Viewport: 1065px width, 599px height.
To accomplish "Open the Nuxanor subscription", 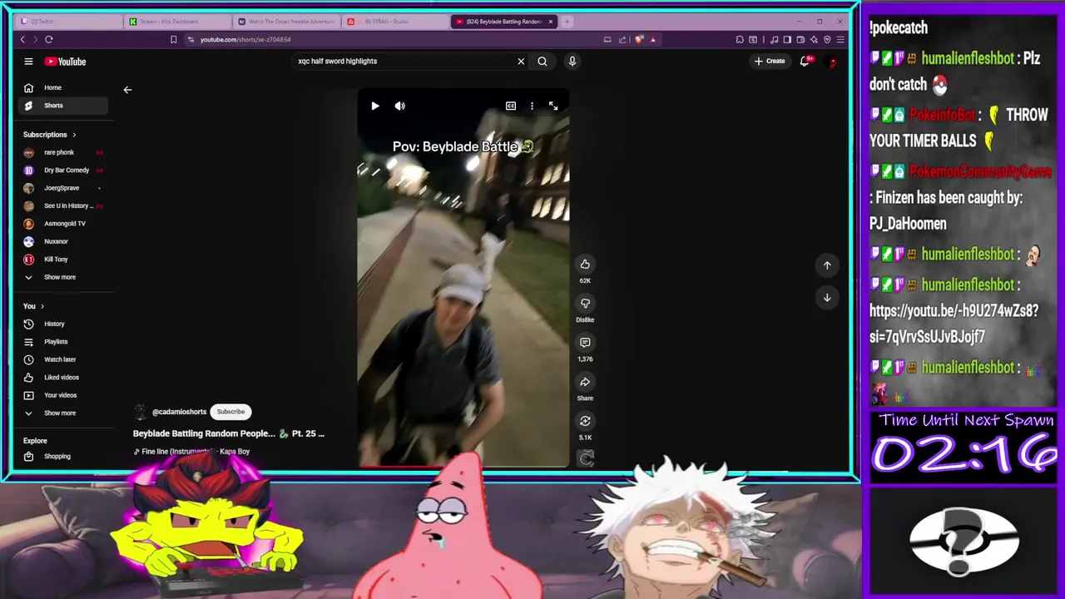I will (x=63, y=241).
